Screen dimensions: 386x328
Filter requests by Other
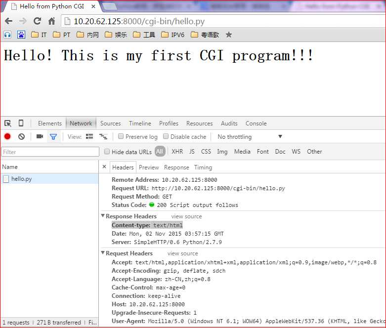coord(314,152)
